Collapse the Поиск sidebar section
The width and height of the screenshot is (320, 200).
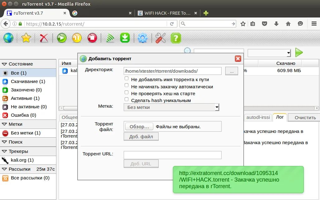(x=4, y=142)
